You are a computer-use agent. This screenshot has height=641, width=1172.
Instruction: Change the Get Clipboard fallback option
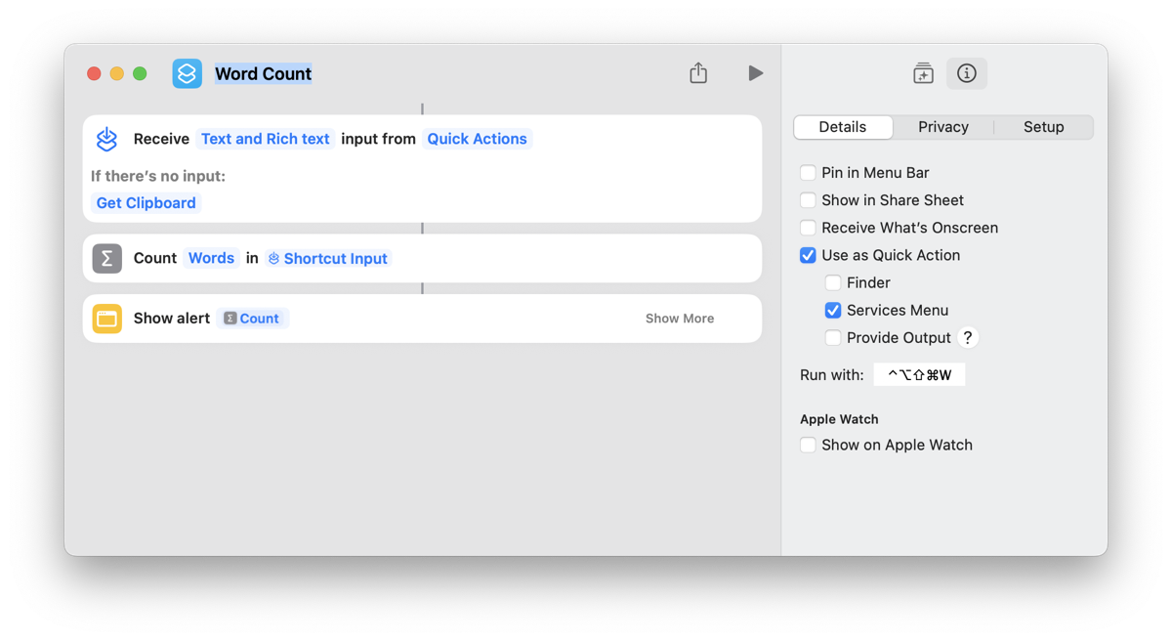point(146,203)
